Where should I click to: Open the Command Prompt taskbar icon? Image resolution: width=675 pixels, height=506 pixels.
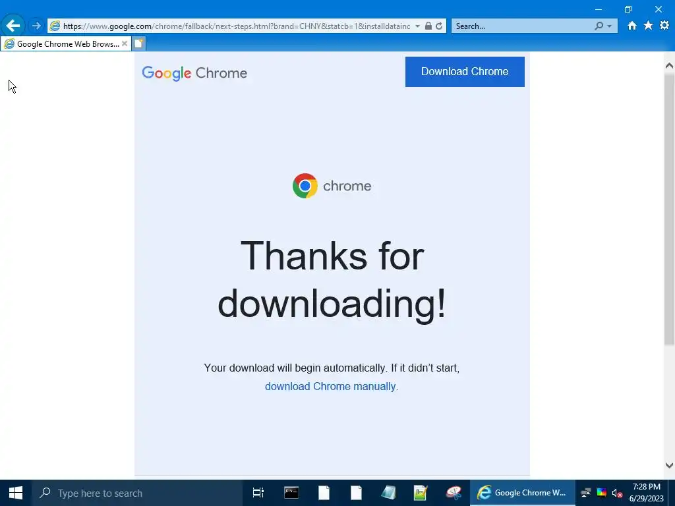tap(291, 493)
